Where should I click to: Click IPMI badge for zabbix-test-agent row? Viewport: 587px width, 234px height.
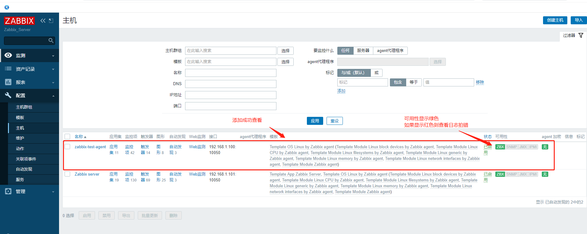pyautogui.click(x=533, y=147)
